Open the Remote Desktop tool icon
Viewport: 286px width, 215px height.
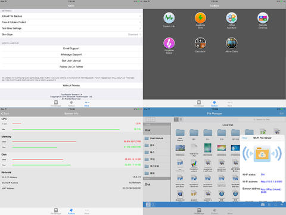[263, 18]
